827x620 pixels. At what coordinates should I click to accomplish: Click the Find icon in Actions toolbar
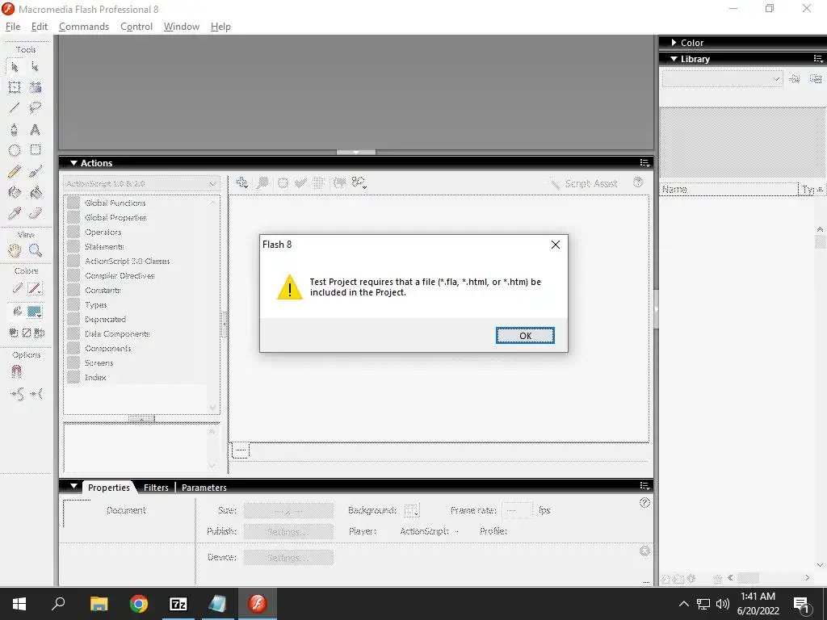(262, 183)
